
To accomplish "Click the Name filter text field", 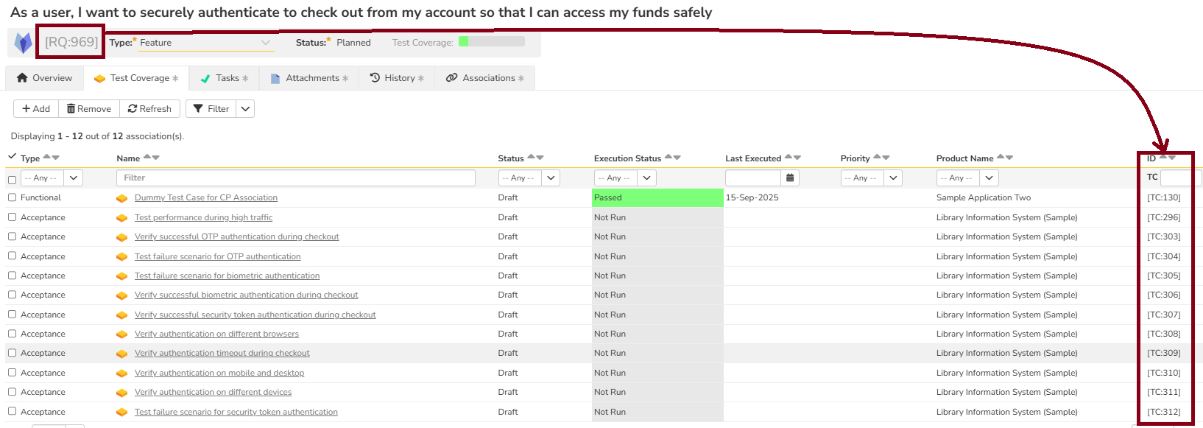I will point(296,178).
